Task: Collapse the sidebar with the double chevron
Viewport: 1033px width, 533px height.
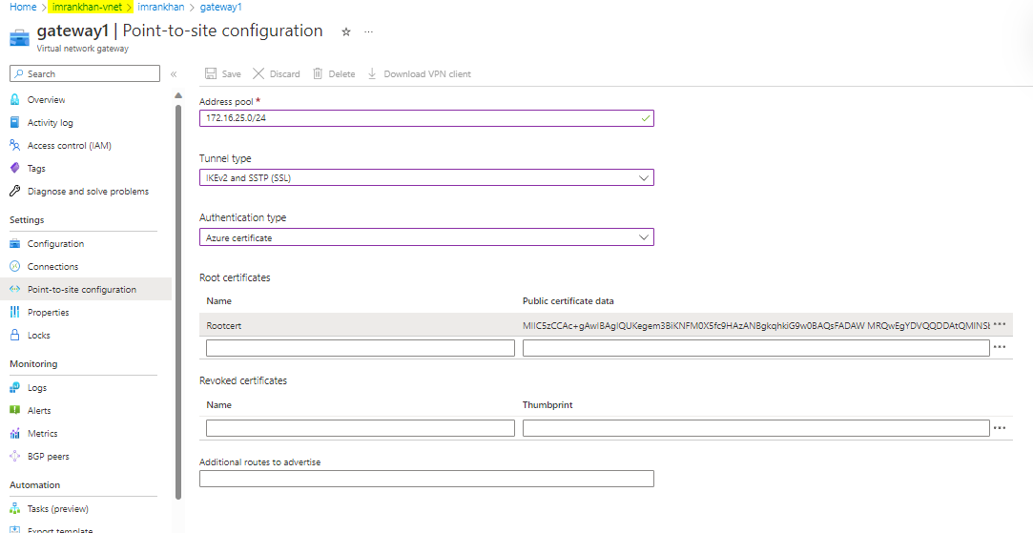Action: point(174,73)
